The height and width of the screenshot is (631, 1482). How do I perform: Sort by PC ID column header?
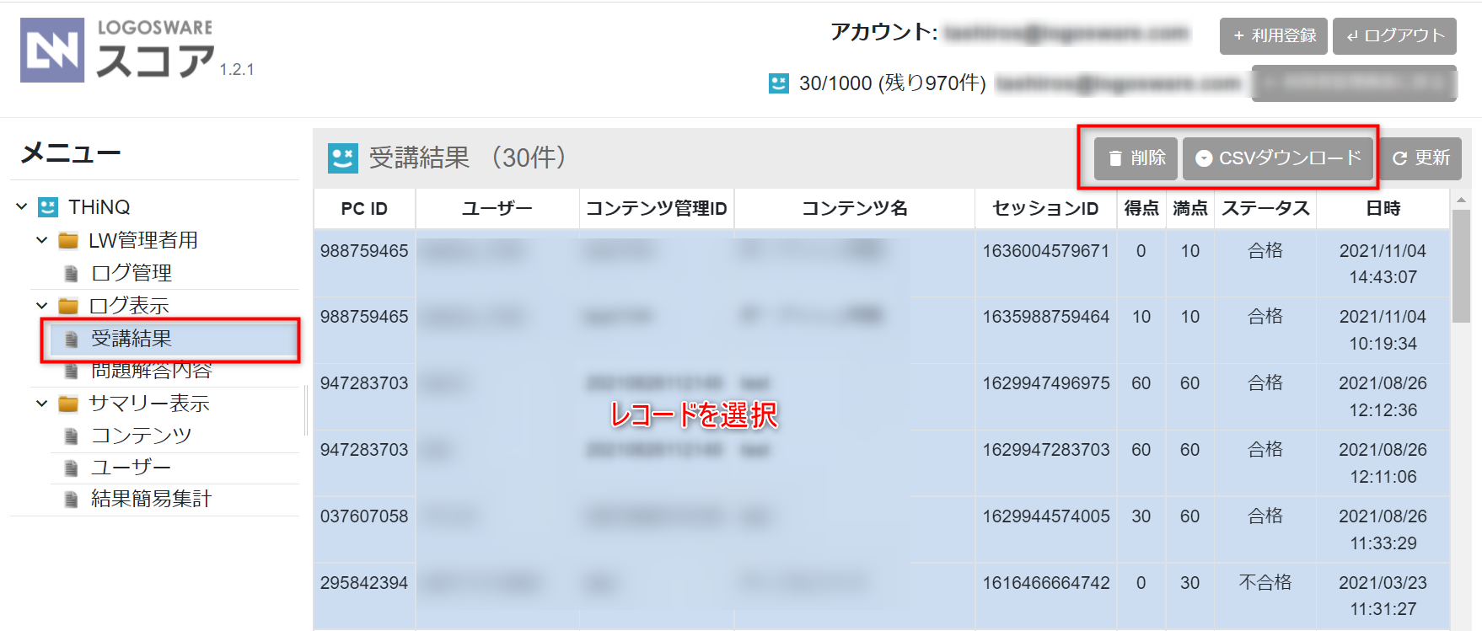click(364, 209)
